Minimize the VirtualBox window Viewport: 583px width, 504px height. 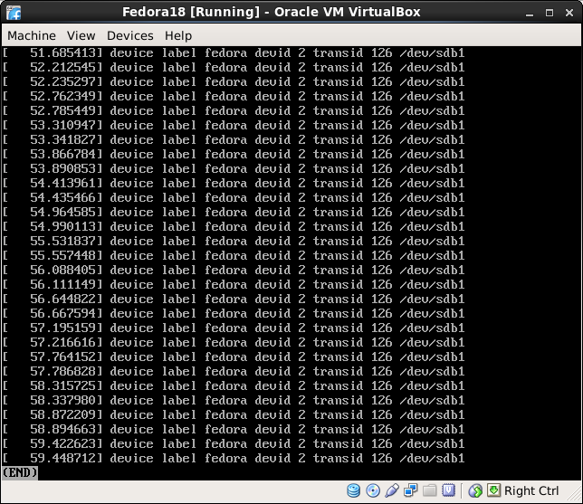pyautogui.click(x=530, y=12)
